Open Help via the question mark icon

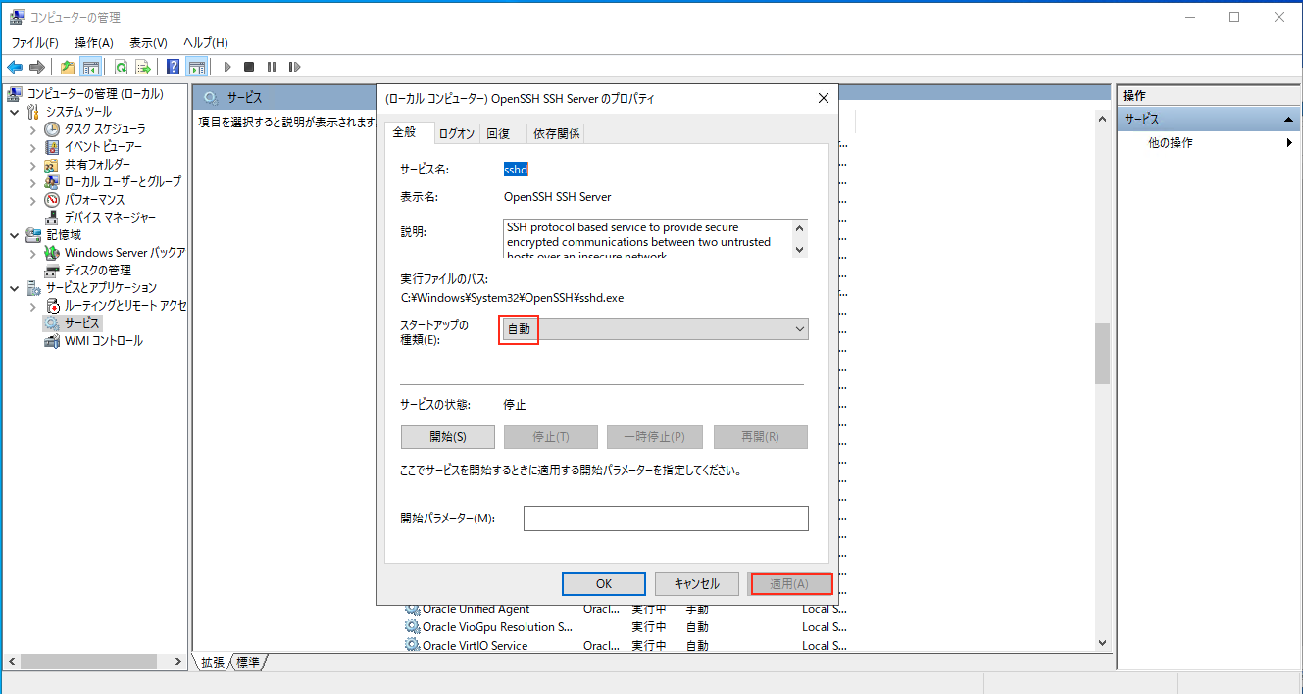[x=174, y=67]
